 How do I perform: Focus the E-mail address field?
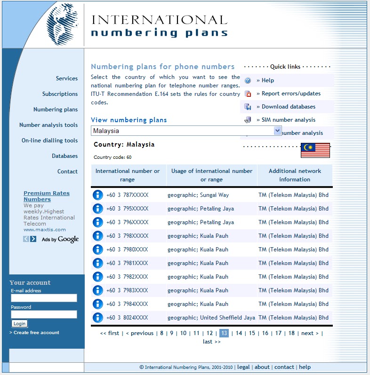point(44,298)
